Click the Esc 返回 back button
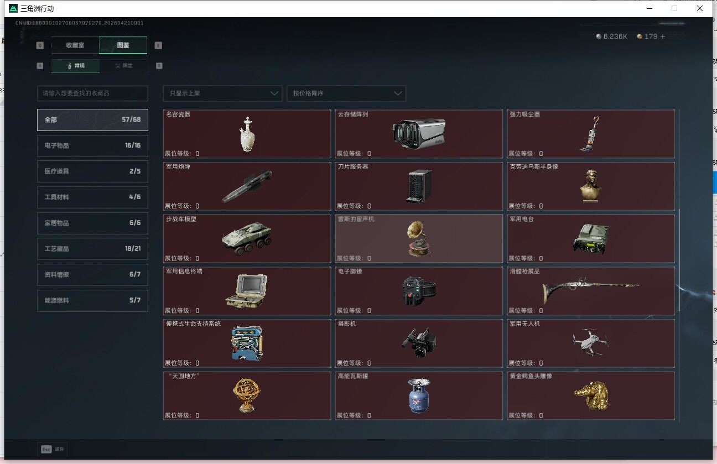 (x=53, y=449)
